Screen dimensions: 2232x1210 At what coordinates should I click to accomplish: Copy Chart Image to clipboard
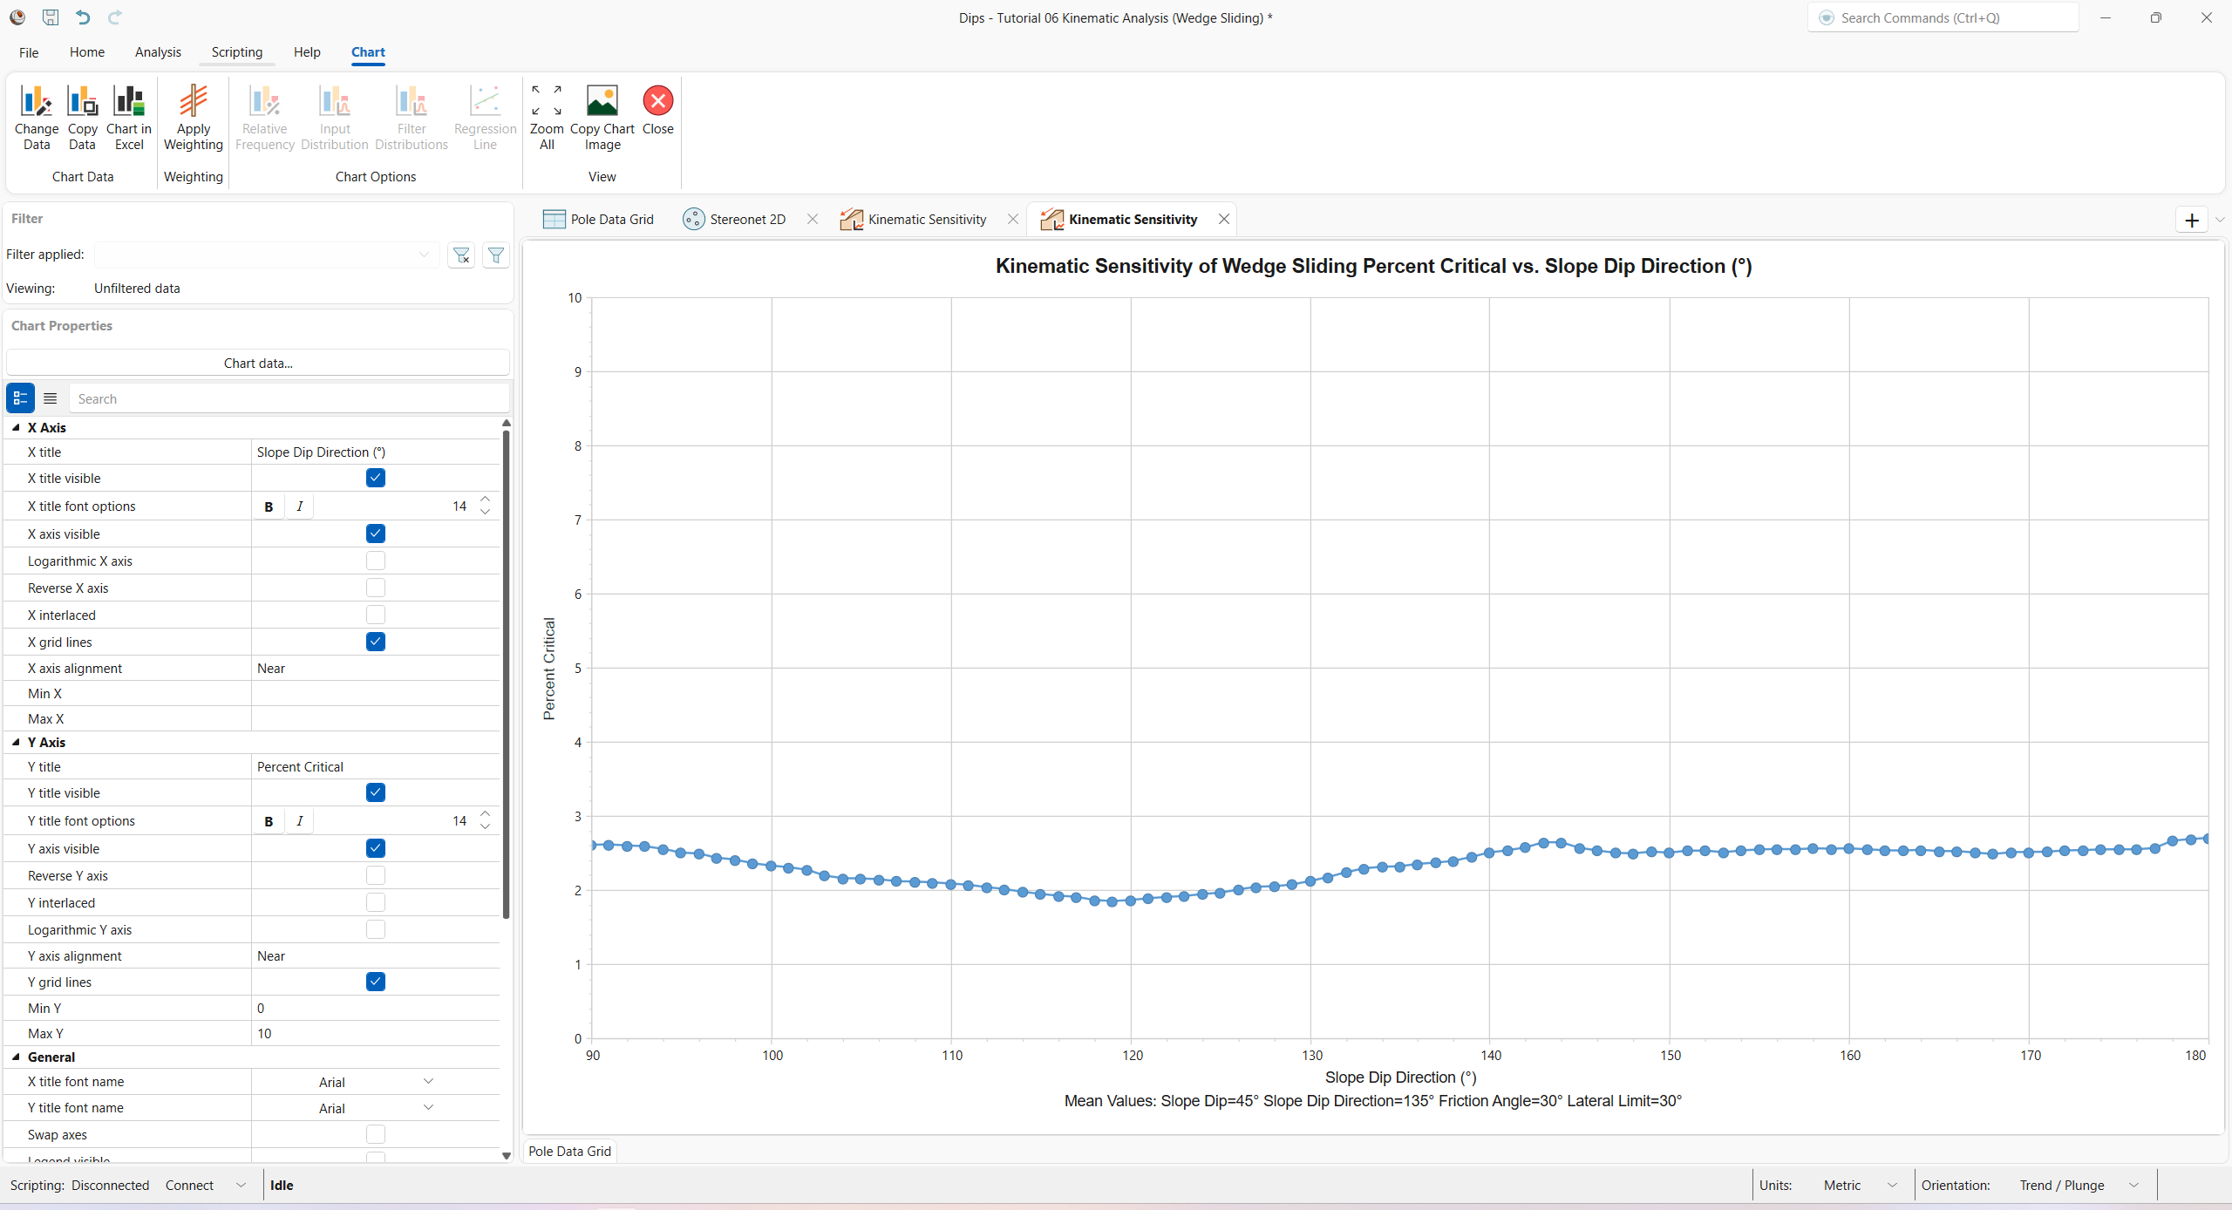602,116
